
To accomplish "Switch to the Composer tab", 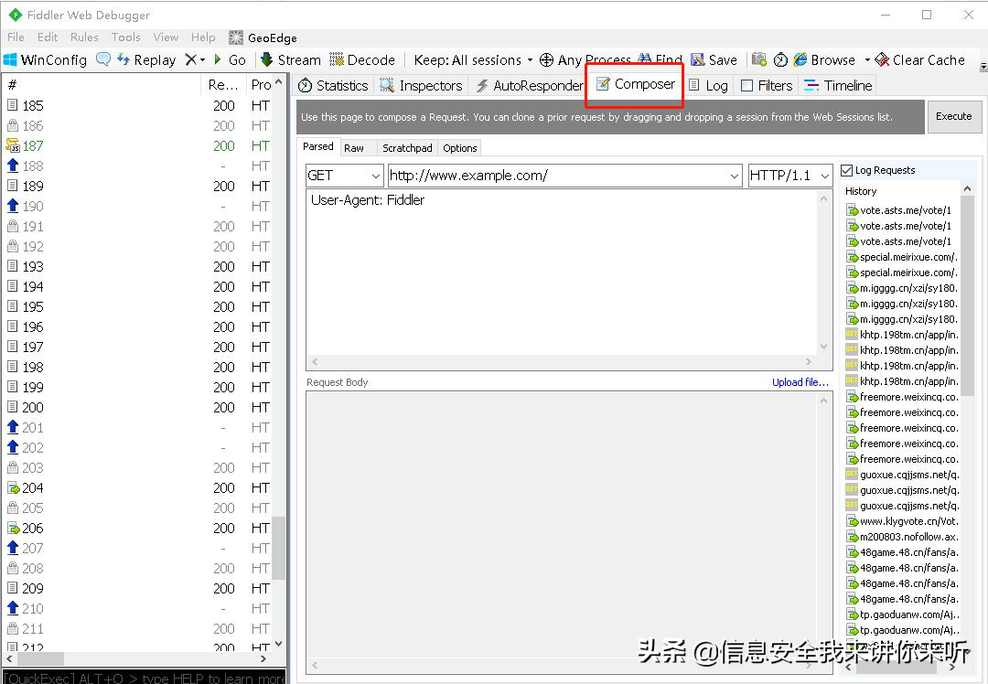I will coord(635,84).
